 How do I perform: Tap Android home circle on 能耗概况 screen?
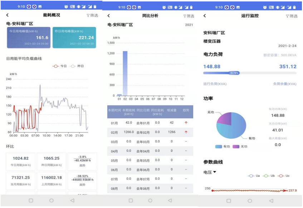click(52, 200)
